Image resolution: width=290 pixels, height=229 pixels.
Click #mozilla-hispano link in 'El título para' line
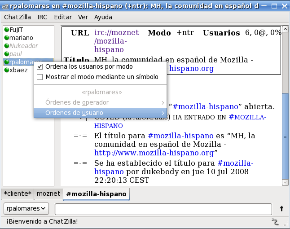tap(181, 136)
